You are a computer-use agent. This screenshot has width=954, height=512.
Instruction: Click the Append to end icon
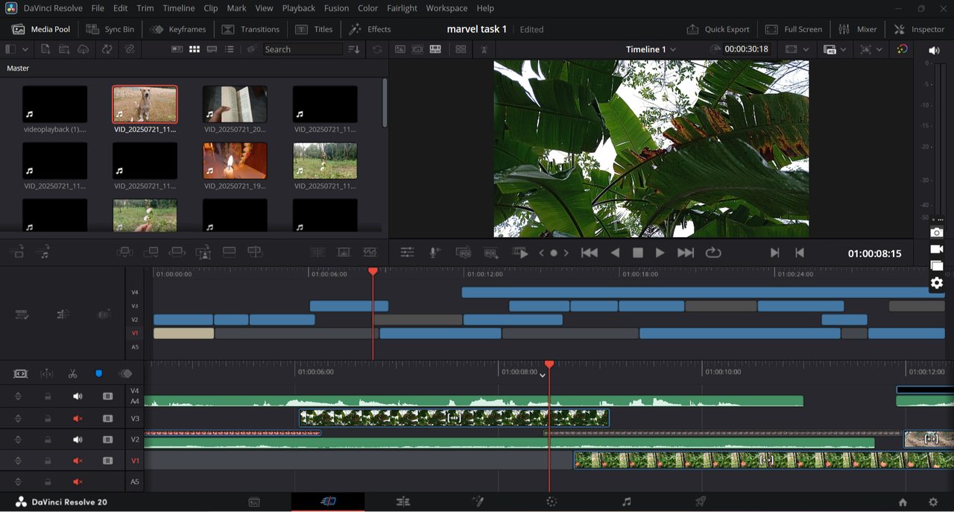coord(151,252)
